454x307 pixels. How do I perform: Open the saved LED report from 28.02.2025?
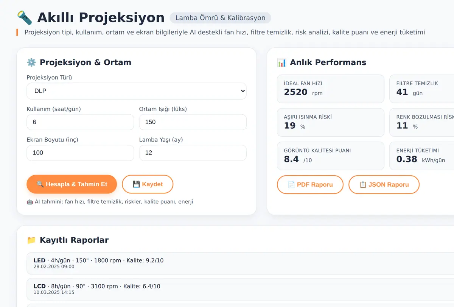coord(240,263)
